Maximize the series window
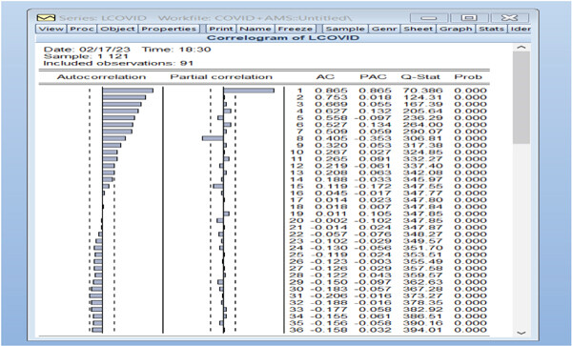Viewport: 572px width, 346px height. click(x=469, y=17)
